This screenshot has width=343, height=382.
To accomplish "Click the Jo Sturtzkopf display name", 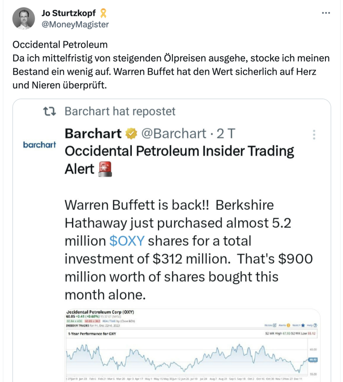I will [69, 13].
